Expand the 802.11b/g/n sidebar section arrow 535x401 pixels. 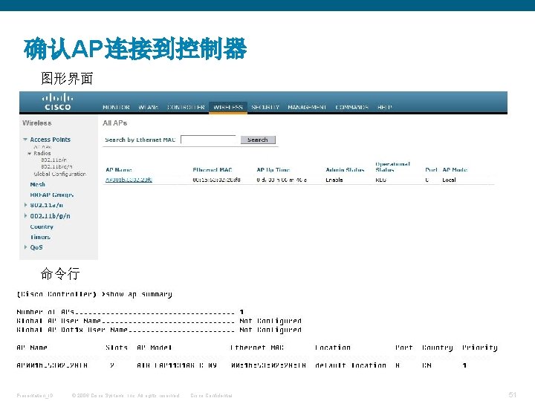(x=25, y=216)
